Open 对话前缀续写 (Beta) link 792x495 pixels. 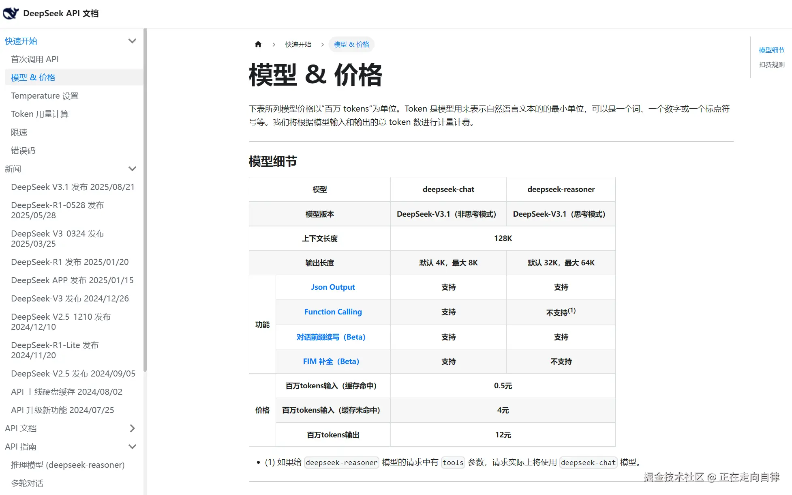[331, 337]
